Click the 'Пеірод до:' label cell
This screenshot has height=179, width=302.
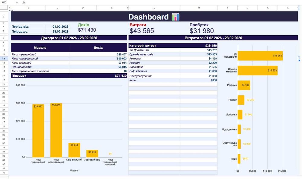pos(28,31)
